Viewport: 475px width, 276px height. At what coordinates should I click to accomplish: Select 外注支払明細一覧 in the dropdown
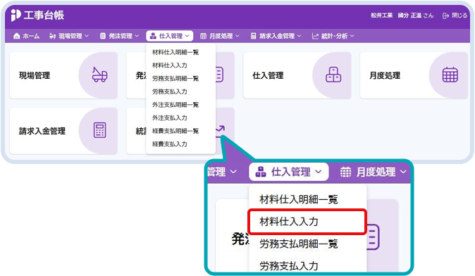pyautogui.click(x=175, y=105)
